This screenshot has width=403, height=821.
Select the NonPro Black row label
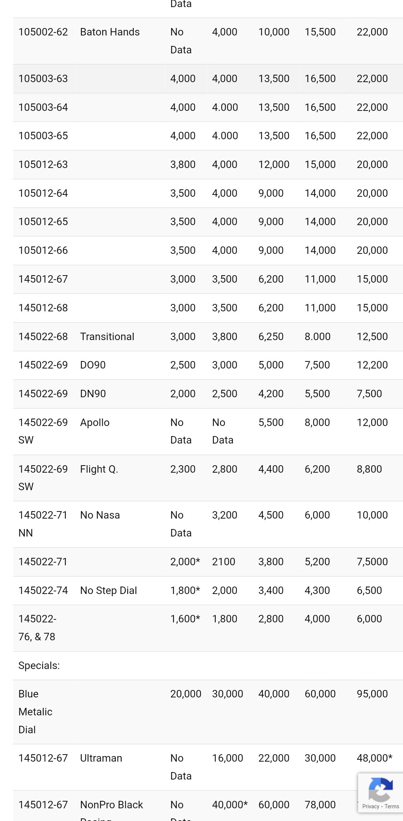[112, 805]
